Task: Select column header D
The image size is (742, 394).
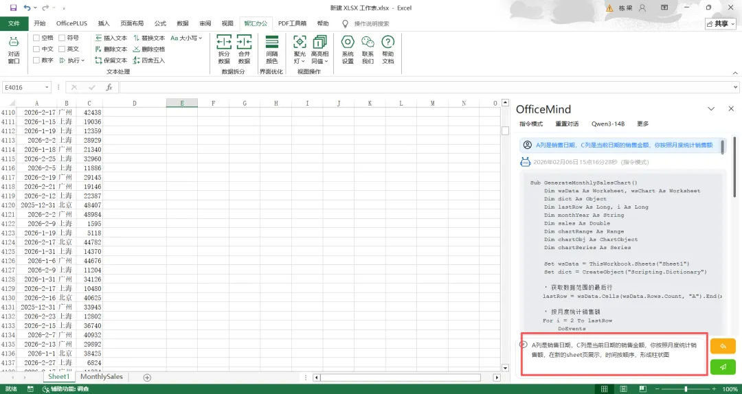Action: (x=135, y=103)
